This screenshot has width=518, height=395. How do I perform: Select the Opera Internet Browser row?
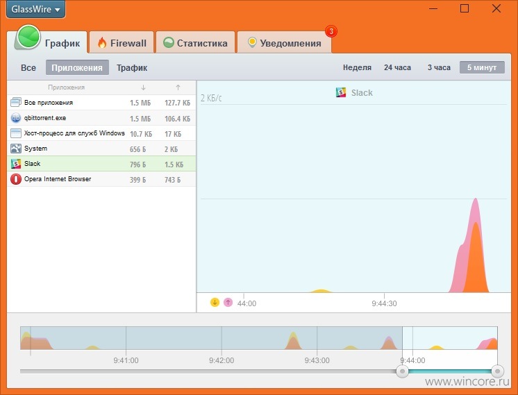click(x=101, y=179)
